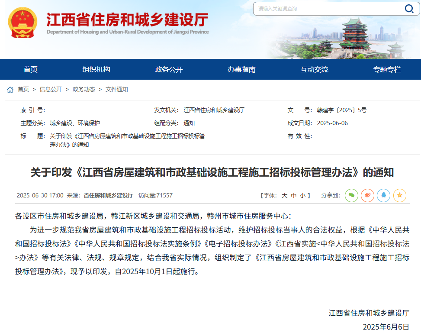Go to 信息公开 breadcrumb link
This screenshot has width=421, height=333.
tap(51, 89)
